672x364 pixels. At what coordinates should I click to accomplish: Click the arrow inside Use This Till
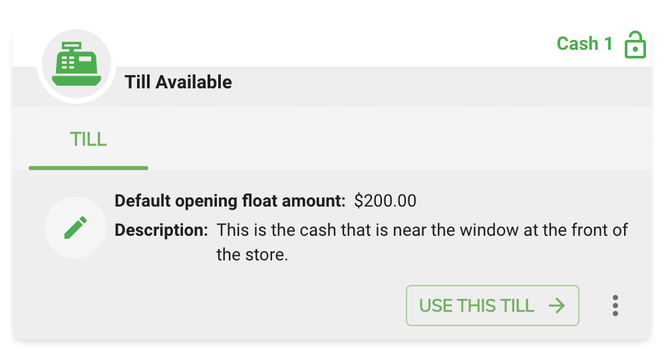pyautogui.click(x=557, y=306)
